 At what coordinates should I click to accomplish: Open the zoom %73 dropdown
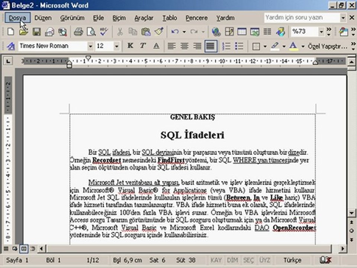[x=321, y=32]
